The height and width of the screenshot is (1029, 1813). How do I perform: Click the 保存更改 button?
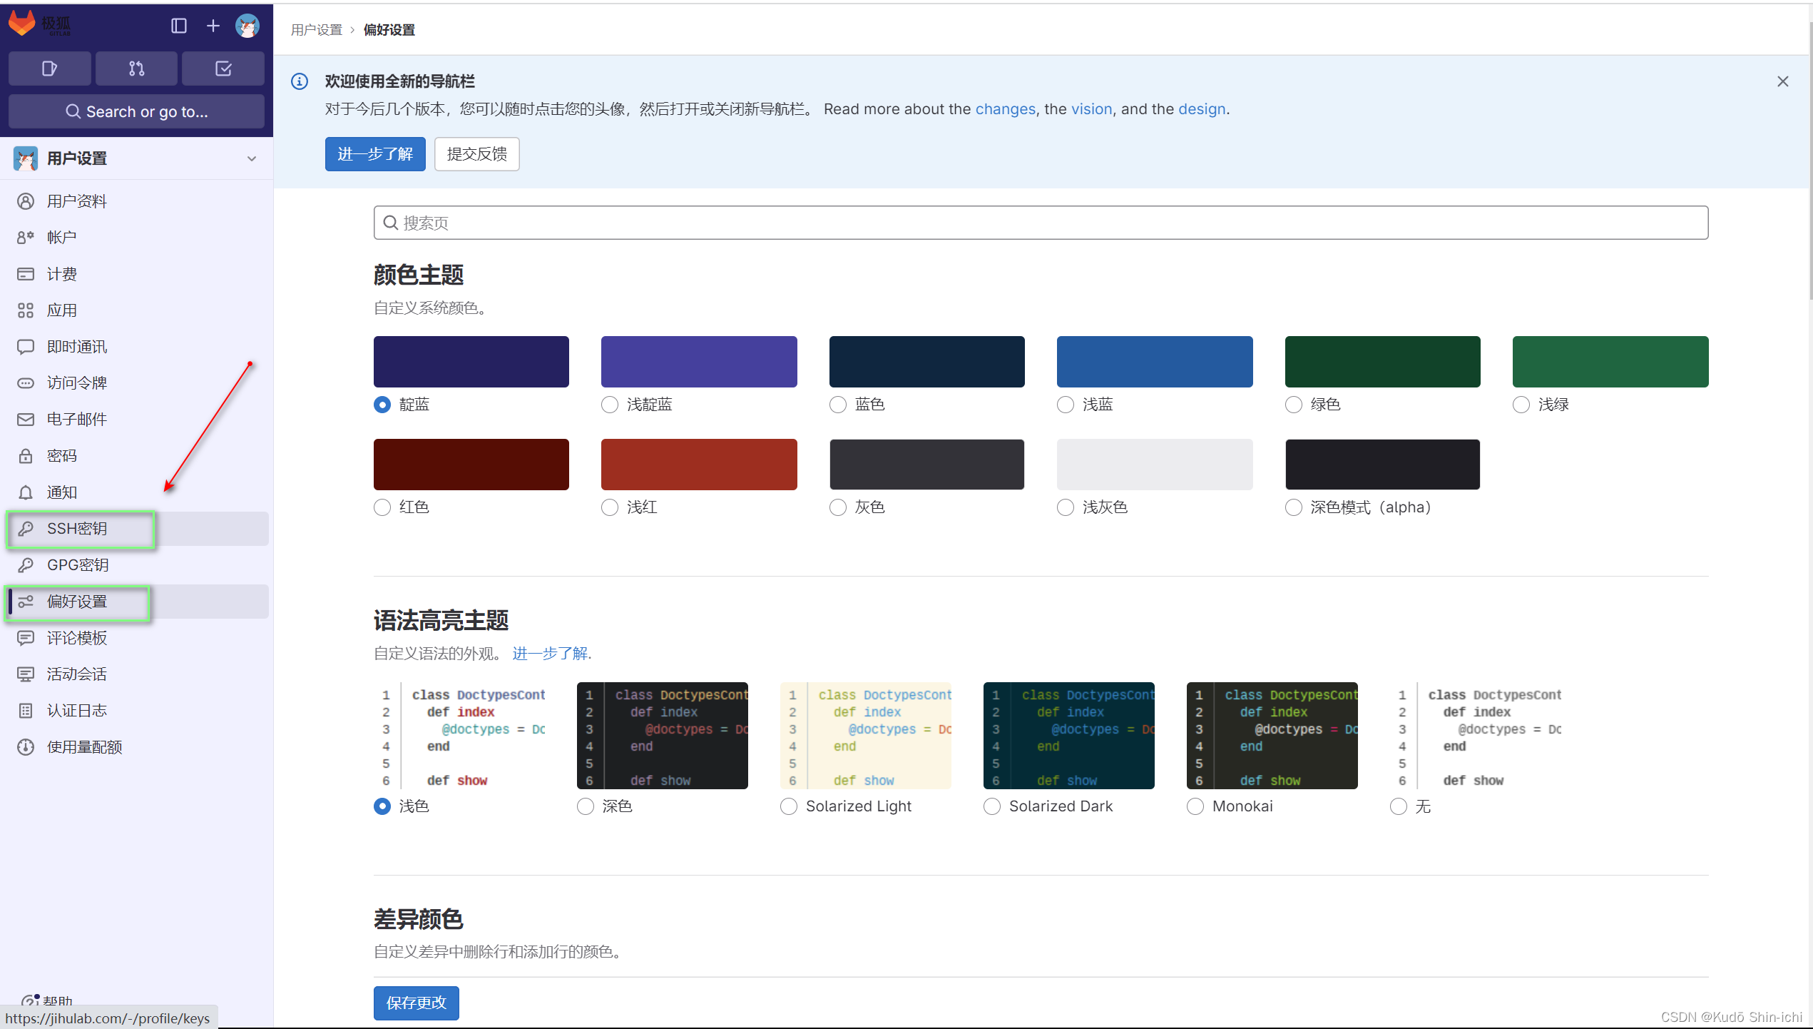click(x=416, y=1003)
